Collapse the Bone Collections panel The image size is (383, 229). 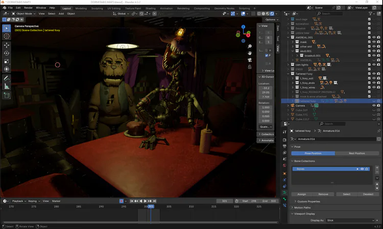coord(303,161)
